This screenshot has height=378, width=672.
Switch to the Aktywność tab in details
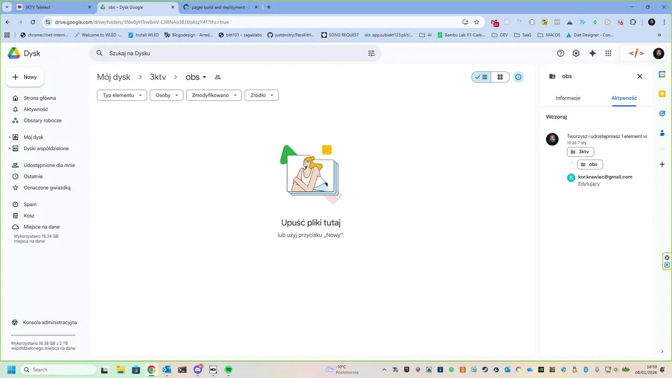pos(624,98)
